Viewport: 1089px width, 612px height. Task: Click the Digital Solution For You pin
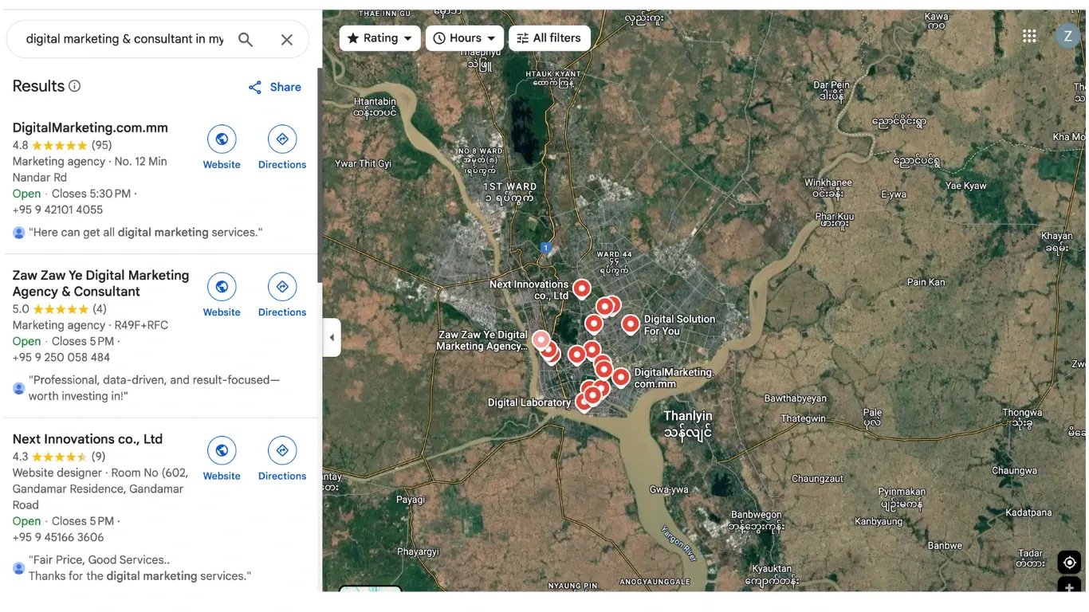[631, 324]
